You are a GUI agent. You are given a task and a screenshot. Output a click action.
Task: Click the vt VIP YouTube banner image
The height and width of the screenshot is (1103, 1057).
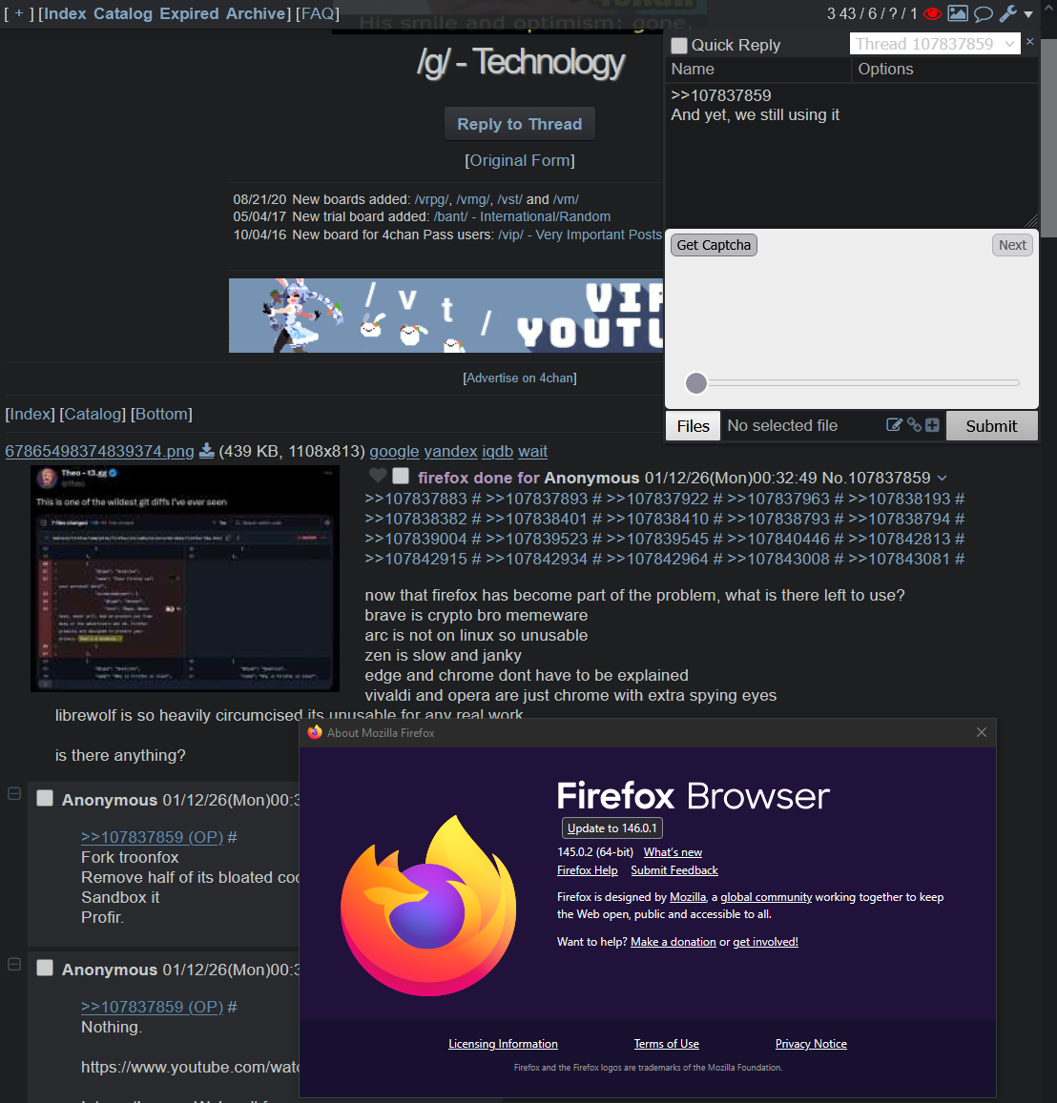446,316
